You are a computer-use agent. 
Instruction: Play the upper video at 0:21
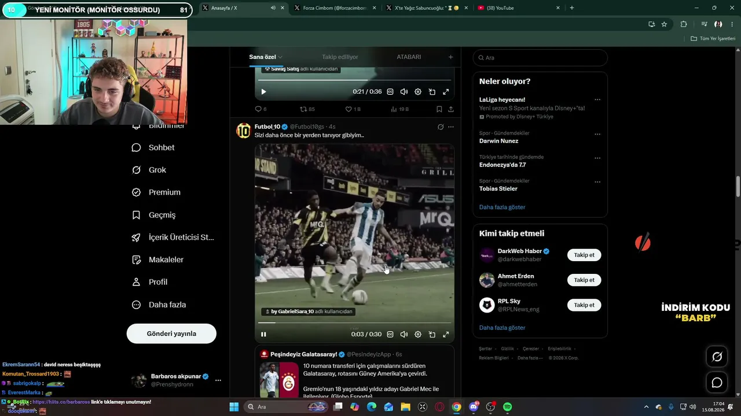263,92
